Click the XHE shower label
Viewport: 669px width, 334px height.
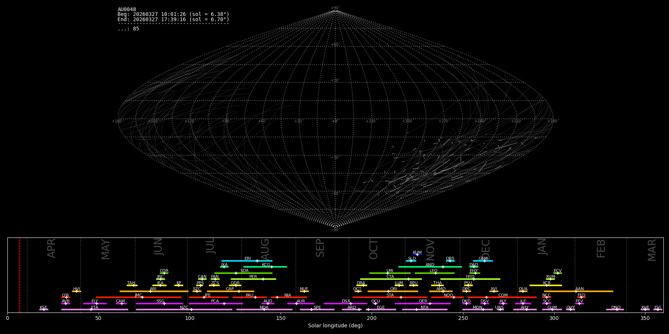tap(645, 308)
